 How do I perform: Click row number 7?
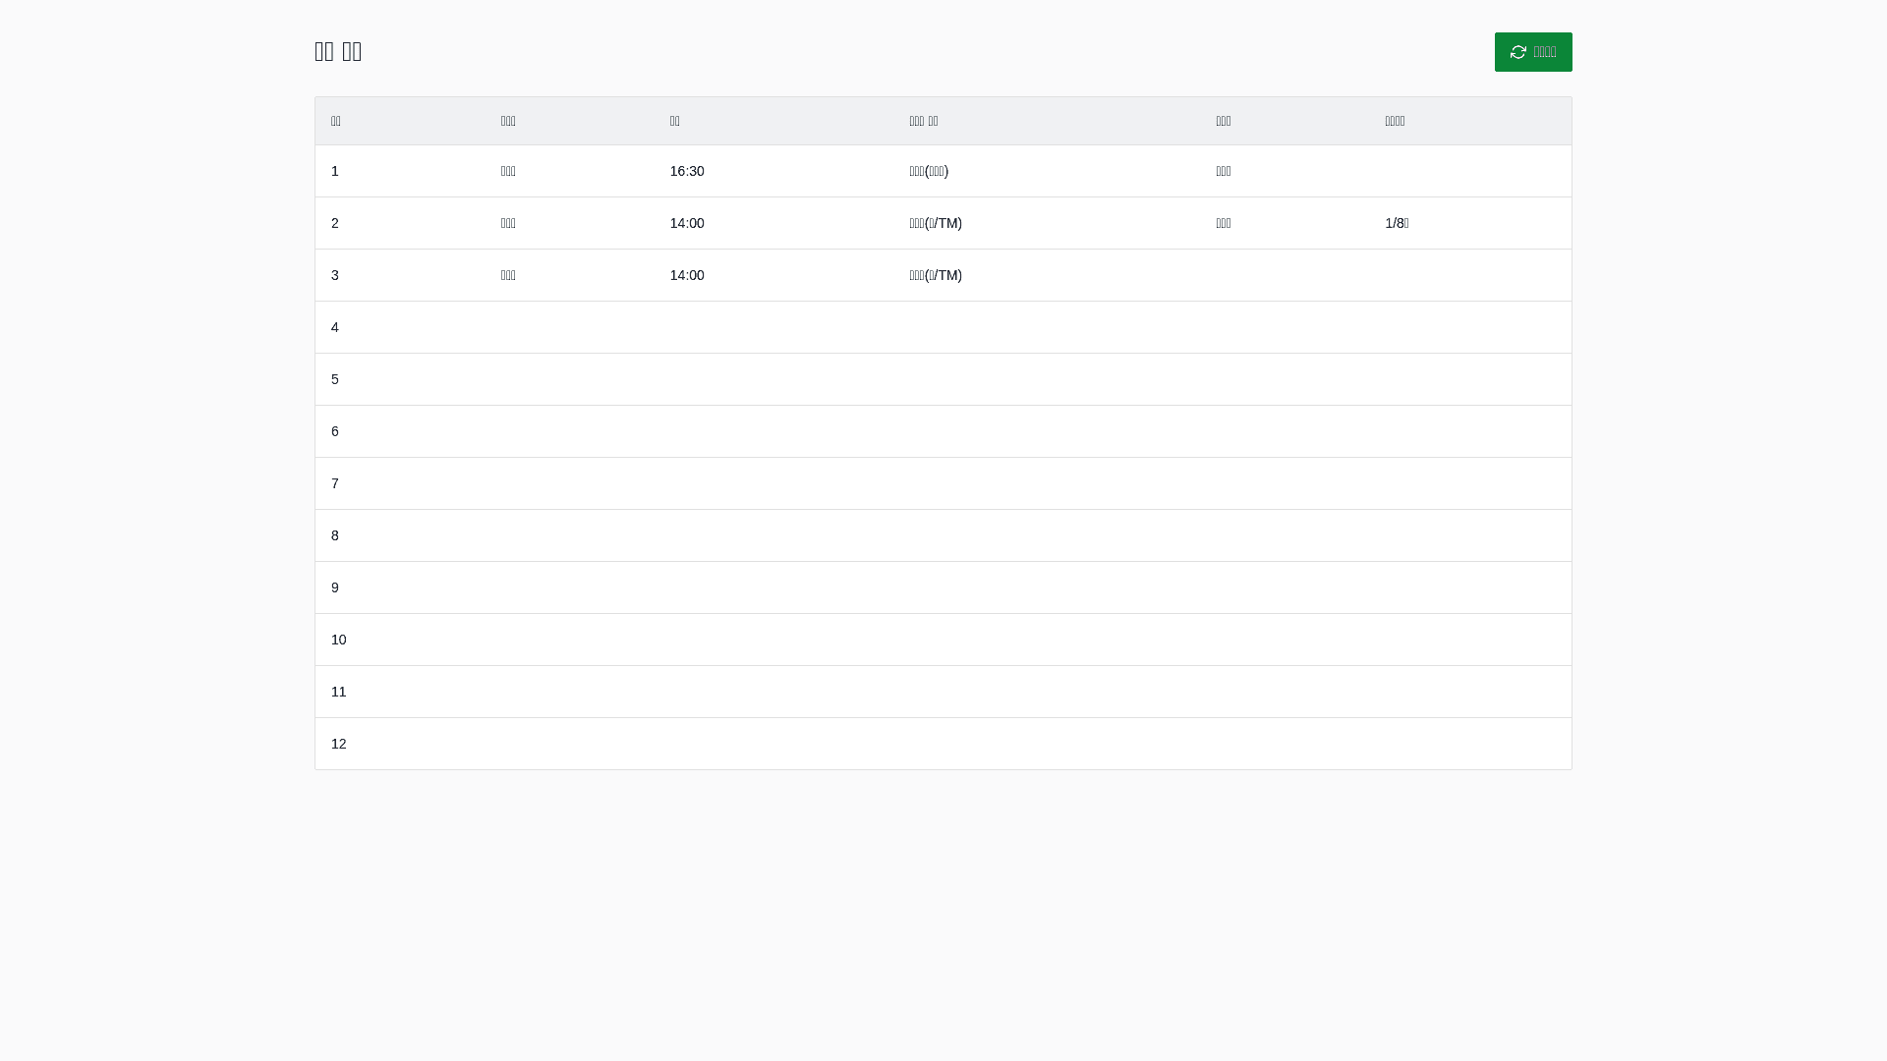[x=335, y=483]
